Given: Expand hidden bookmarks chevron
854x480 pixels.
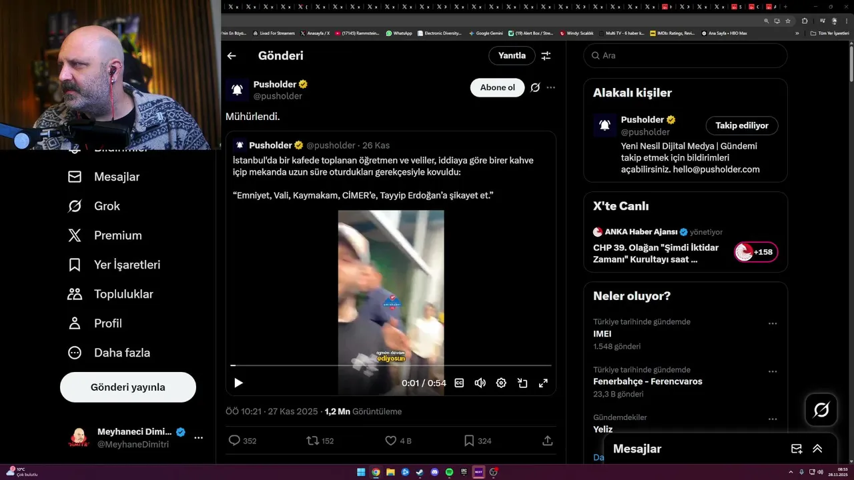Looking at the screenshot, I should tap(797, 33).
